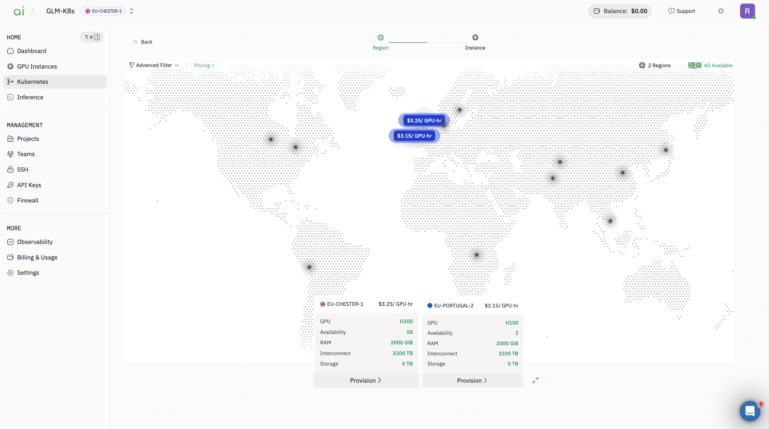Viewport: 769px width, 429px height.
Task: Go to Billing & Usage page
Action: pos(37,257)
